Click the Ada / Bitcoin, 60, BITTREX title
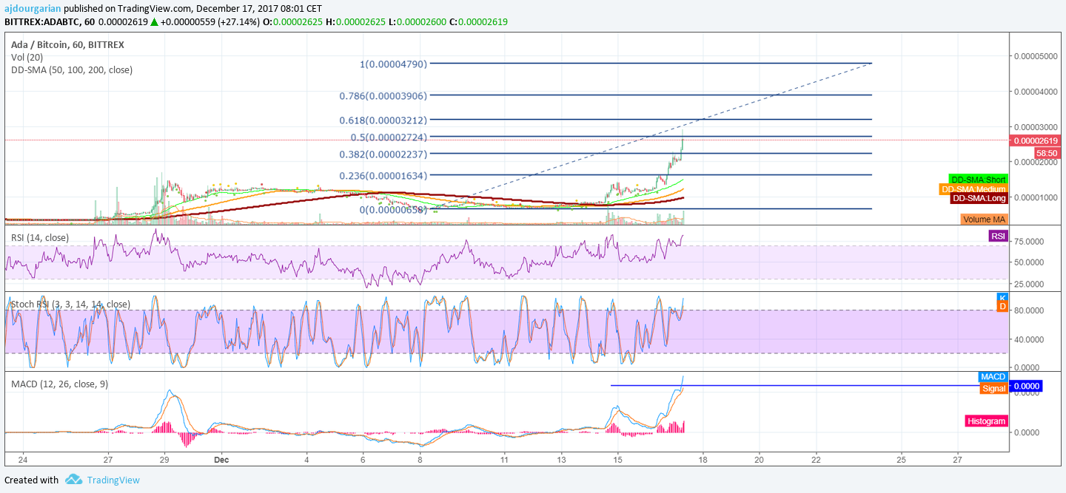 pyautogui.click(x=67, y=44)
